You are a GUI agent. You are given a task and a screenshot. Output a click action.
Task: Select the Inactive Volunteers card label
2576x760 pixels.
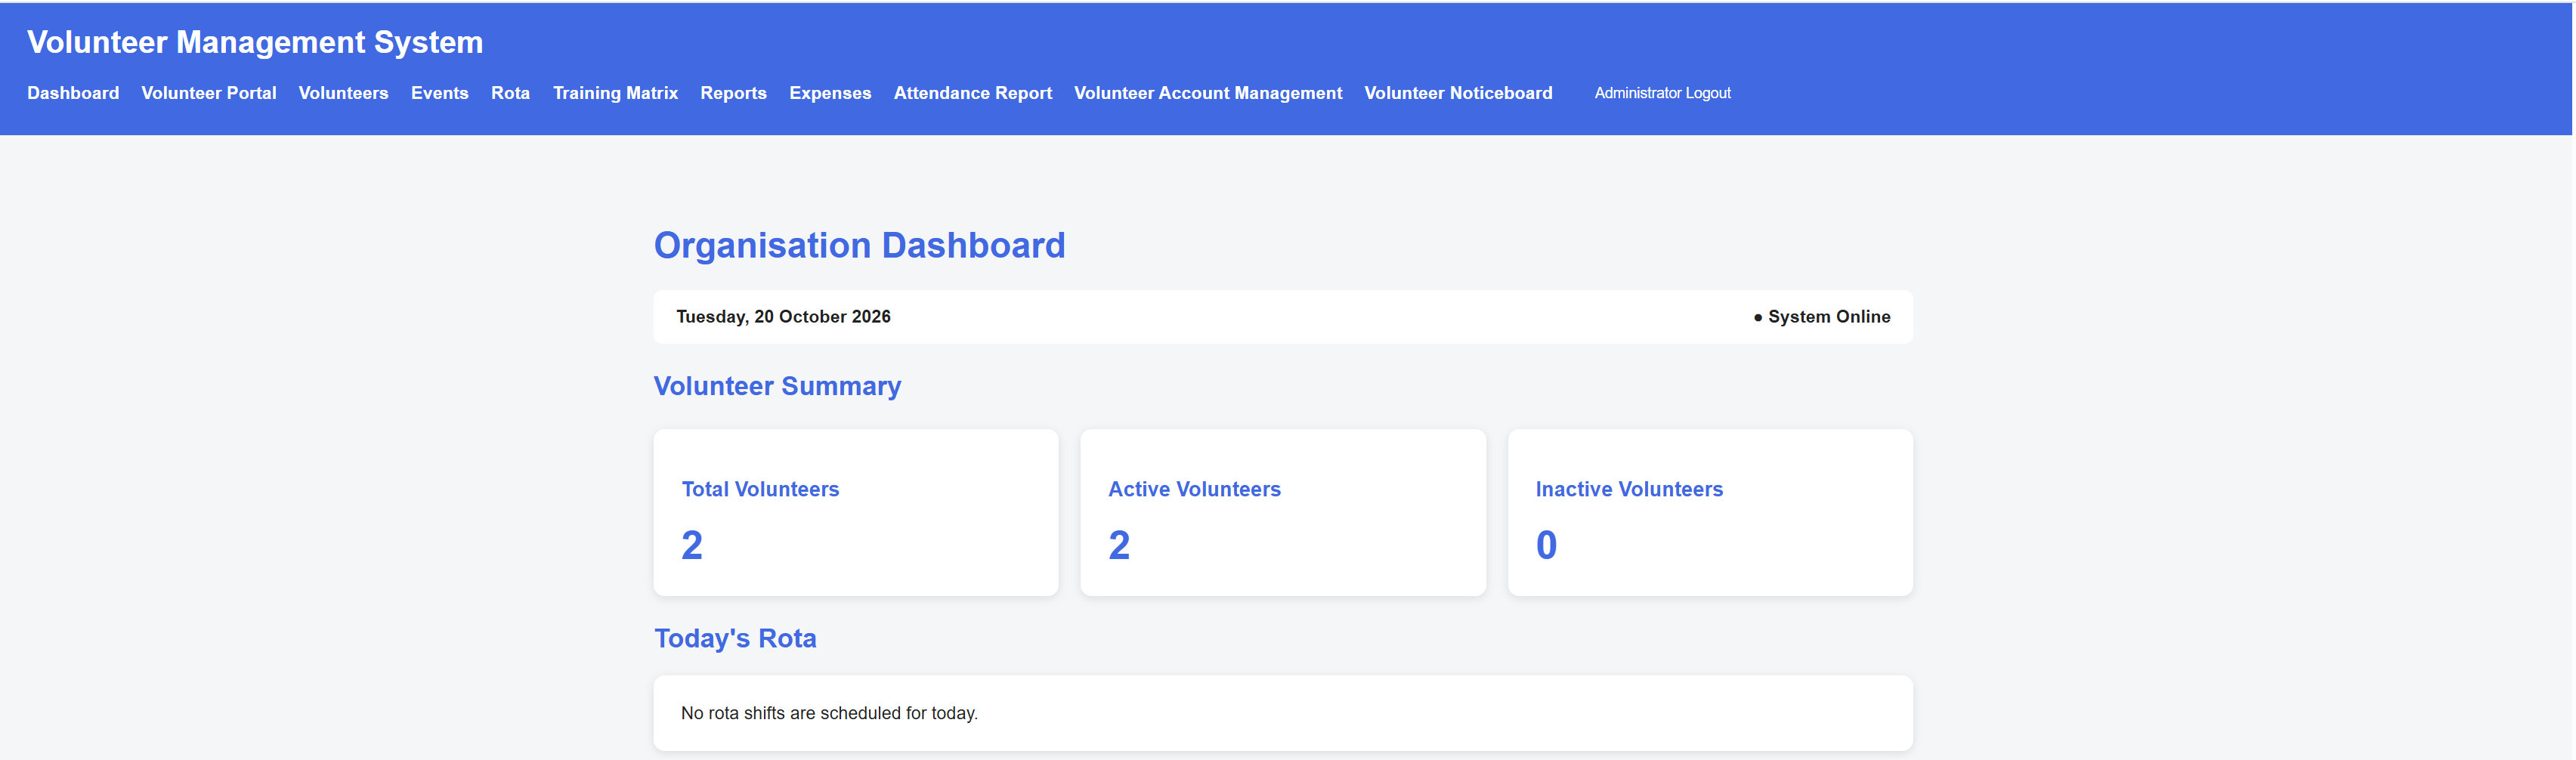pyautogui.click(x=1629, y=489)
